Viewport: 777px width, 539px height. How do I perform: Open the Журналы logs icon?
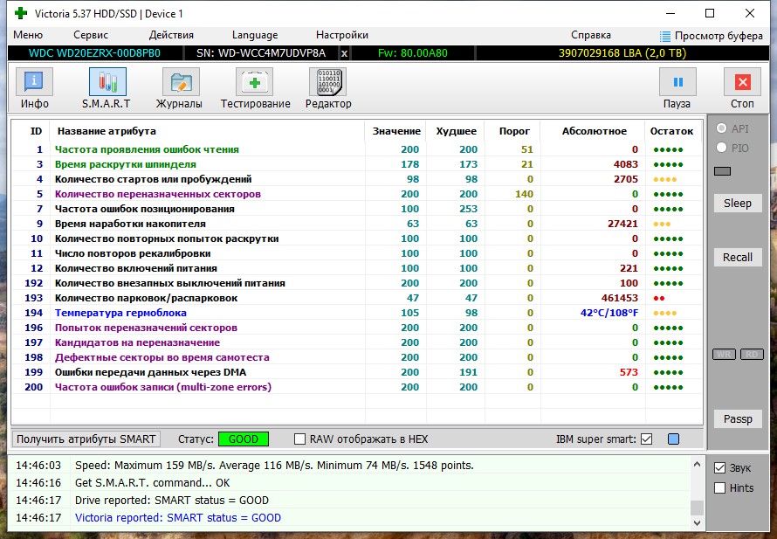click(x=181, y=81)
